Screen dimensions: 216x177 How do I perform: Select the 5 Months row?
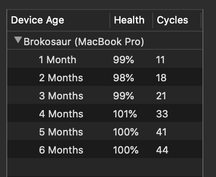coord(105,131)
